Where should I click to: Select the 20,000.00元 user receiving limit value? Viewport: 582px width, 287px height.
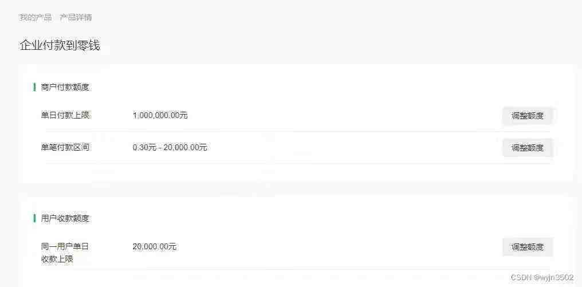coord(154,246)
